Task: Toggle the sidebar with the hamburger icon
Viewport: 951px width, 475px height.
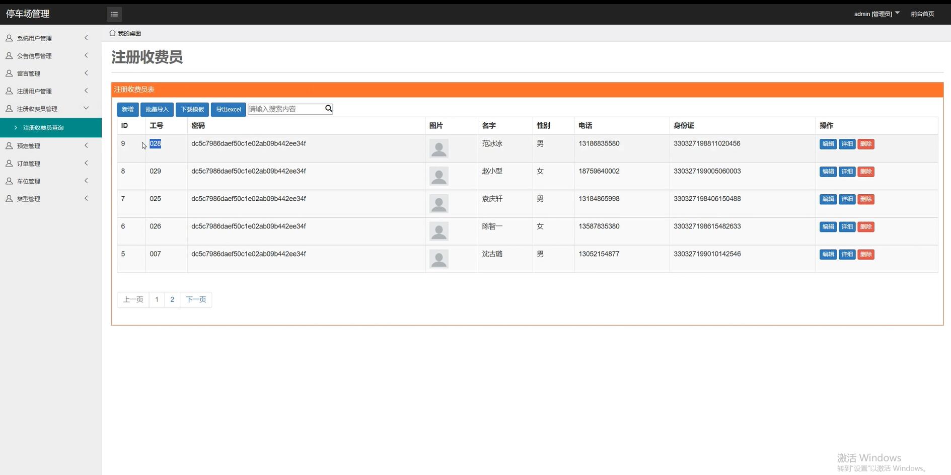Action: (x=114, y=14)
